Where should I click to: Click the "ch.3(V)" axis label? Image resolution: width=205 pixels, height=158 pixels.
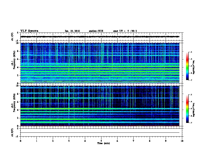(12, 132)
